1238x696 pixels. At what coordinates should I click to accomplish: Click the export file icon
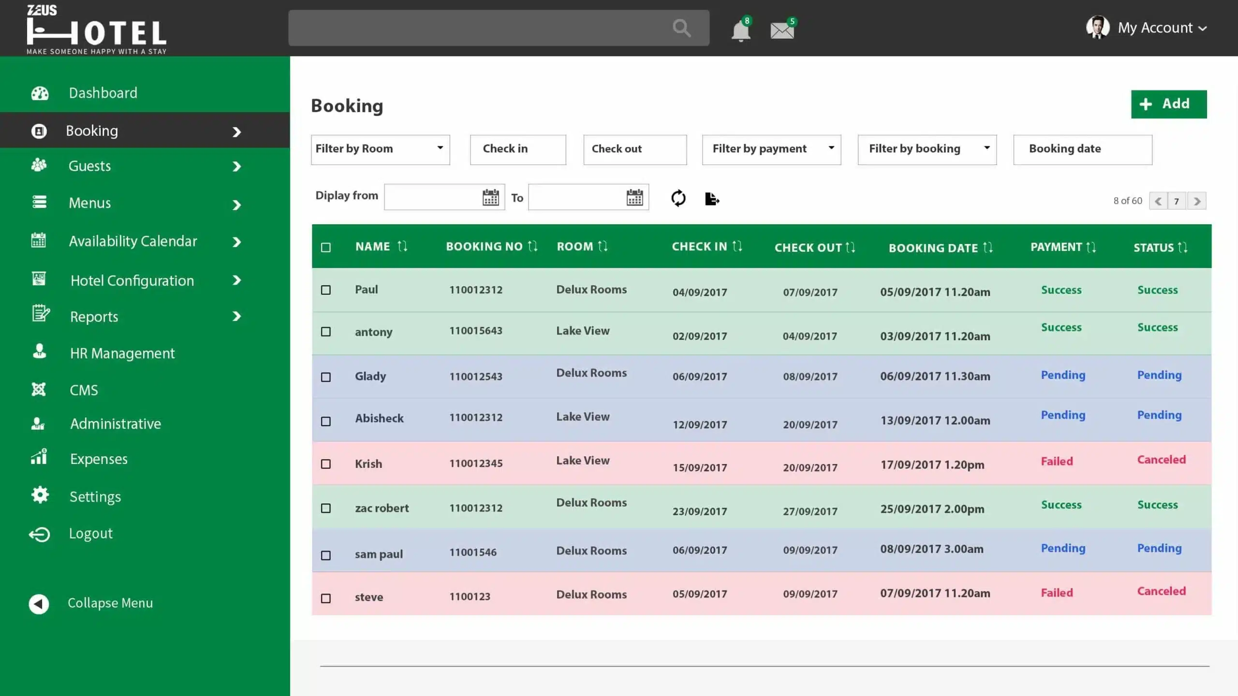click(712, 199)
